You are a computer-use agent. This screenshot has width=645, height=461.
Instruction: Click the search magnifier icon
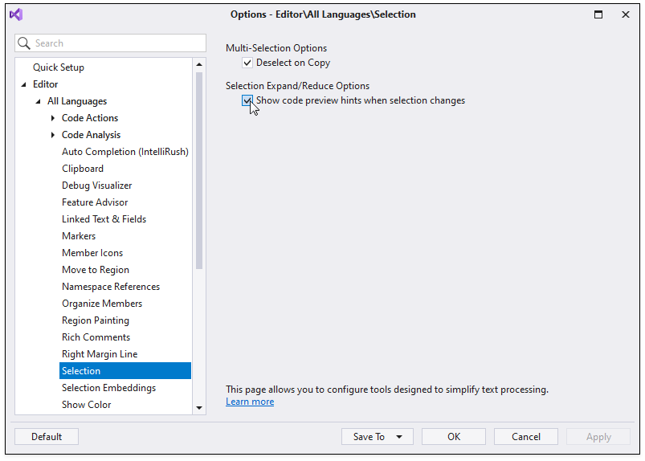[x=24, y=43]
